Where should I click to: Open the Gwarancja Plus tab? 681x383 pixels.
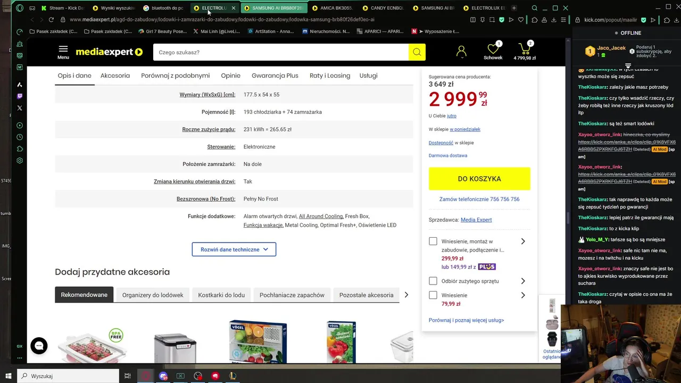pyautogui.click(x=275, y=76)
